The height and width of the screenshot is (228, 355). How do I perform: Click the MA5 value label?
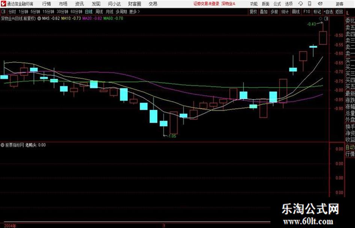coord(51,18)
